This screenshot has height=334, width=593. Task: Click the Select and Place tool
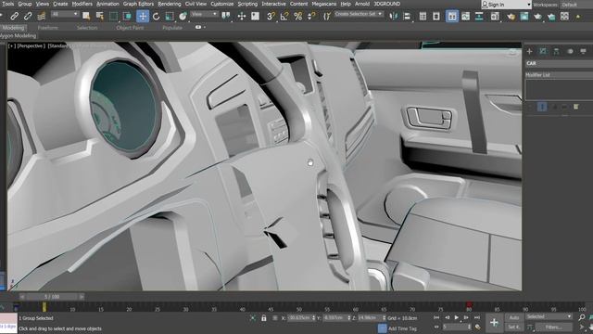[183, 17]
